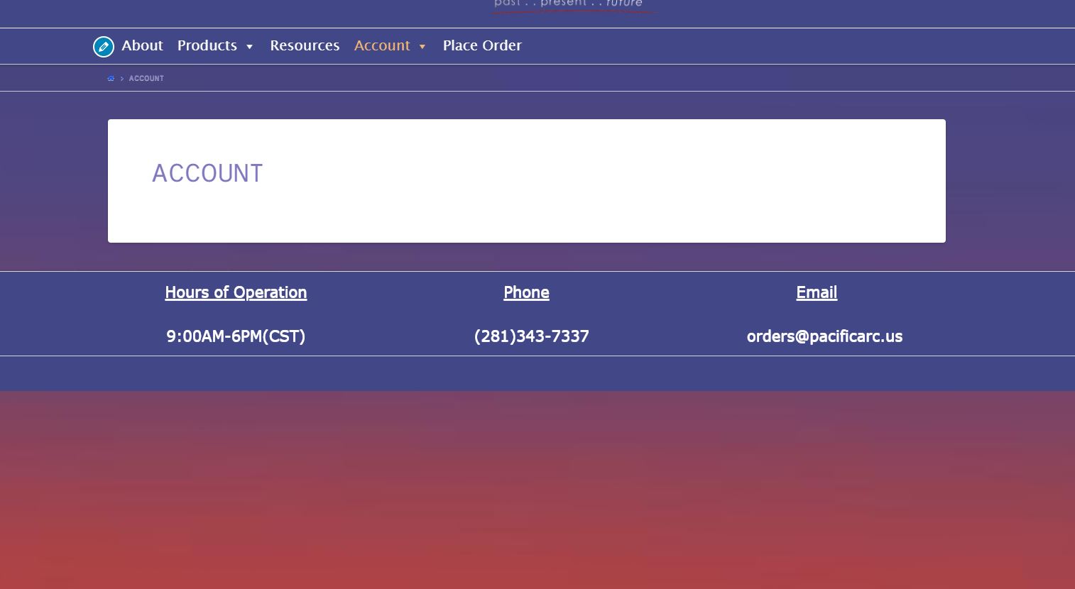This screenshot has width=1075, height=589.
Task: Click the Place Order link
Action: 482,45
